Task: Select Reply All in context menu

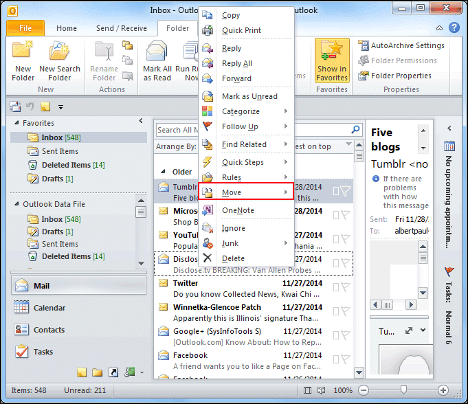Action: [247, 63]
